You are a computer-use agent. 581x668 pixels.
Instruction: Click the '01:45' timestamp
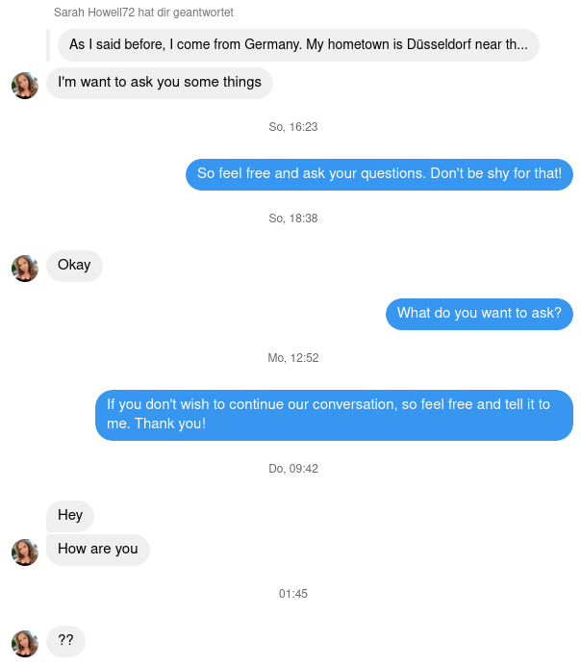[293, 594]
